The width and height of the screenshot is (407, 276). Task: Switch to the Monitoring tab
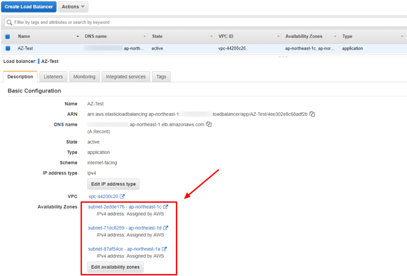(x=84, y=77)
